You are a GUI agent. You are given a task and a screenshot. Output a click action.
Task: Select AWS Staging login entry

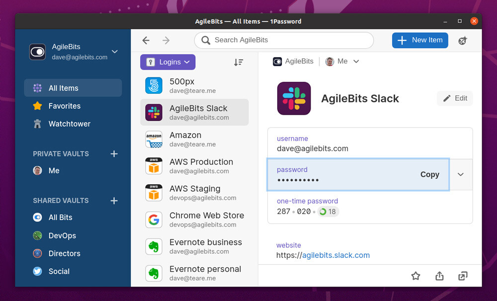tap(194, 193)
